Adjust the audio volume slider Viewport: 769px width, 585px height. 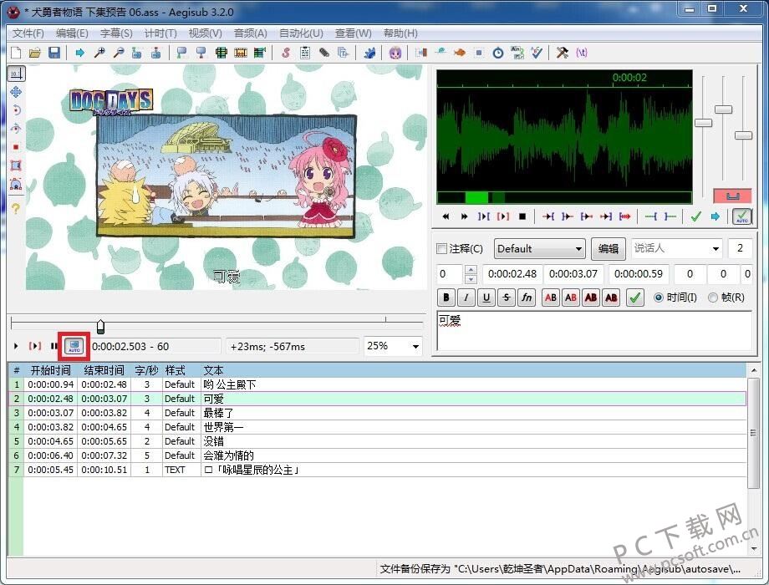(x=743, y=135)
